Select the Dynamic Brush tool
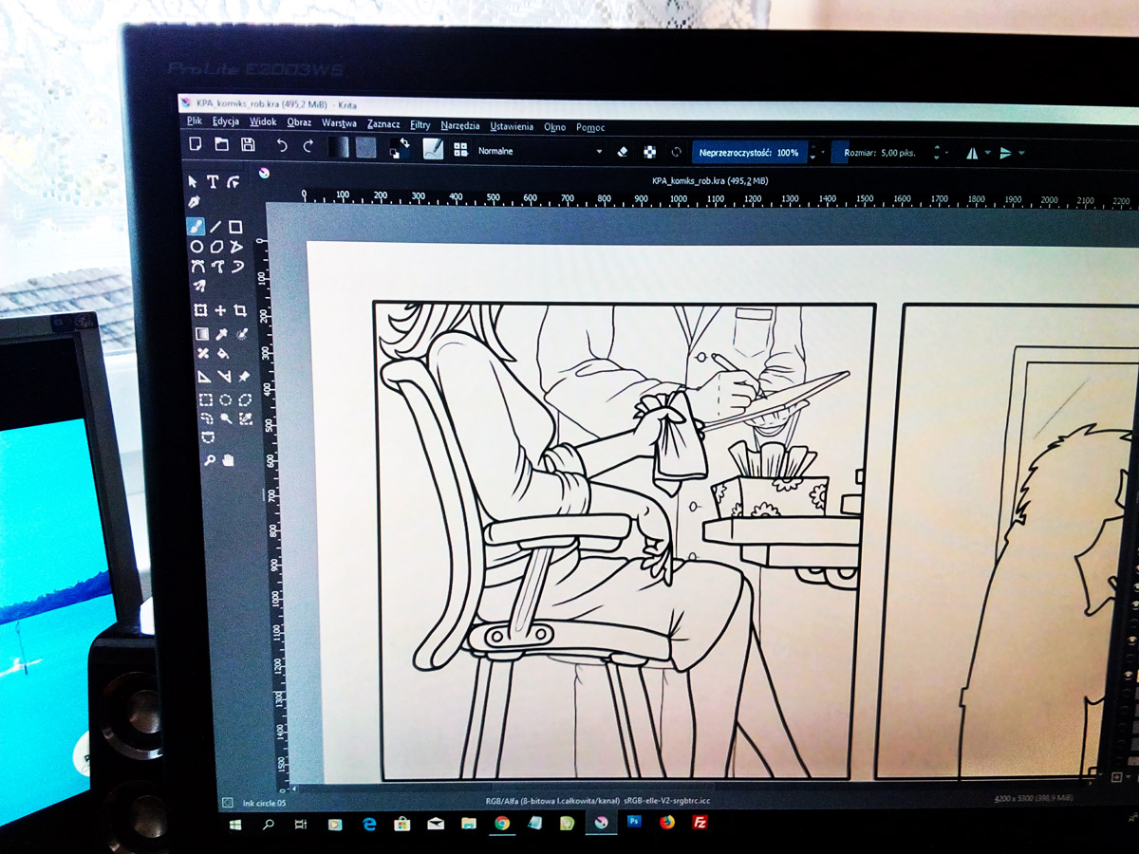 (x=237, y=266)
